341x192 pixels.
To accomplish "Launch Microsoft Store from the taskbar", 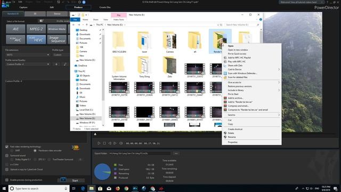I will click(100, 188).
